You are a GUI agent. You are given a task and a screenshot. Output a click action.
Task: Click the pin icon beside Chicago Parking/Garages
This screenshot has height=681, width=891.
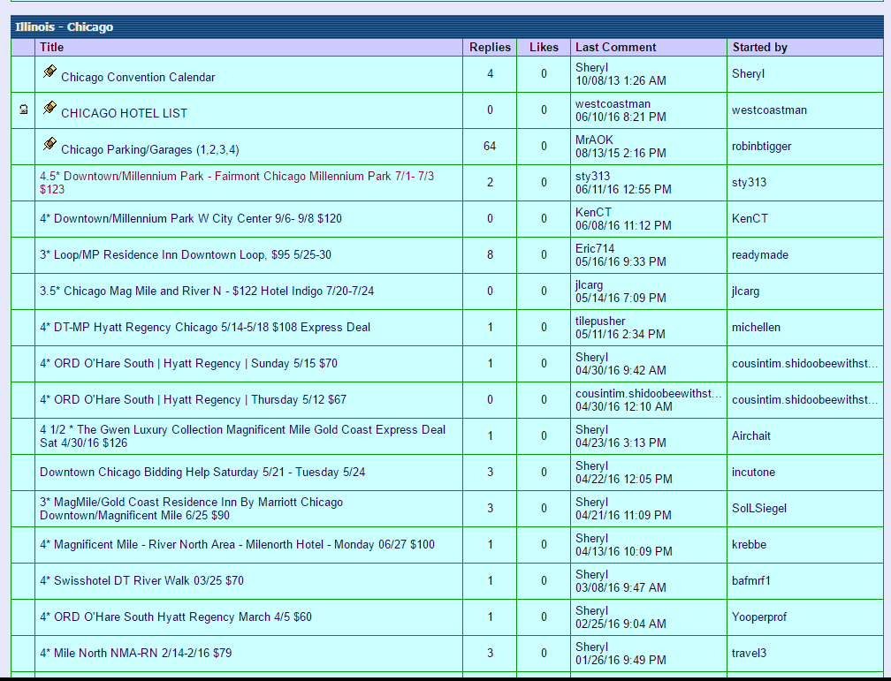[49, 144]
